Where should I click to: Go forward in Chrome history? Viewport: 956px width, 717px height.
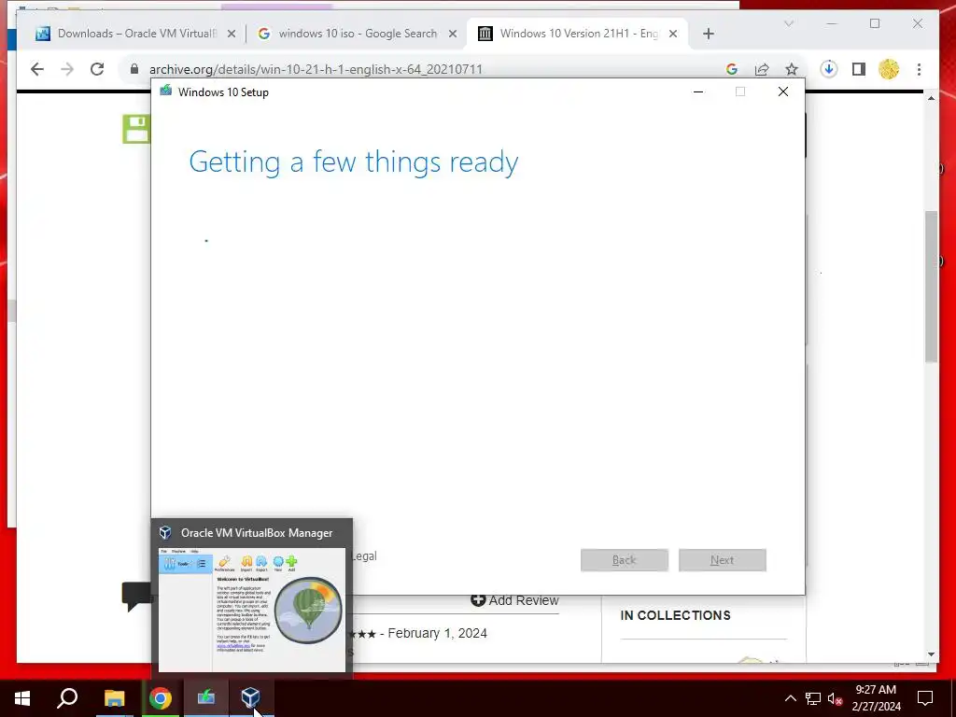[x=67, y=69]
